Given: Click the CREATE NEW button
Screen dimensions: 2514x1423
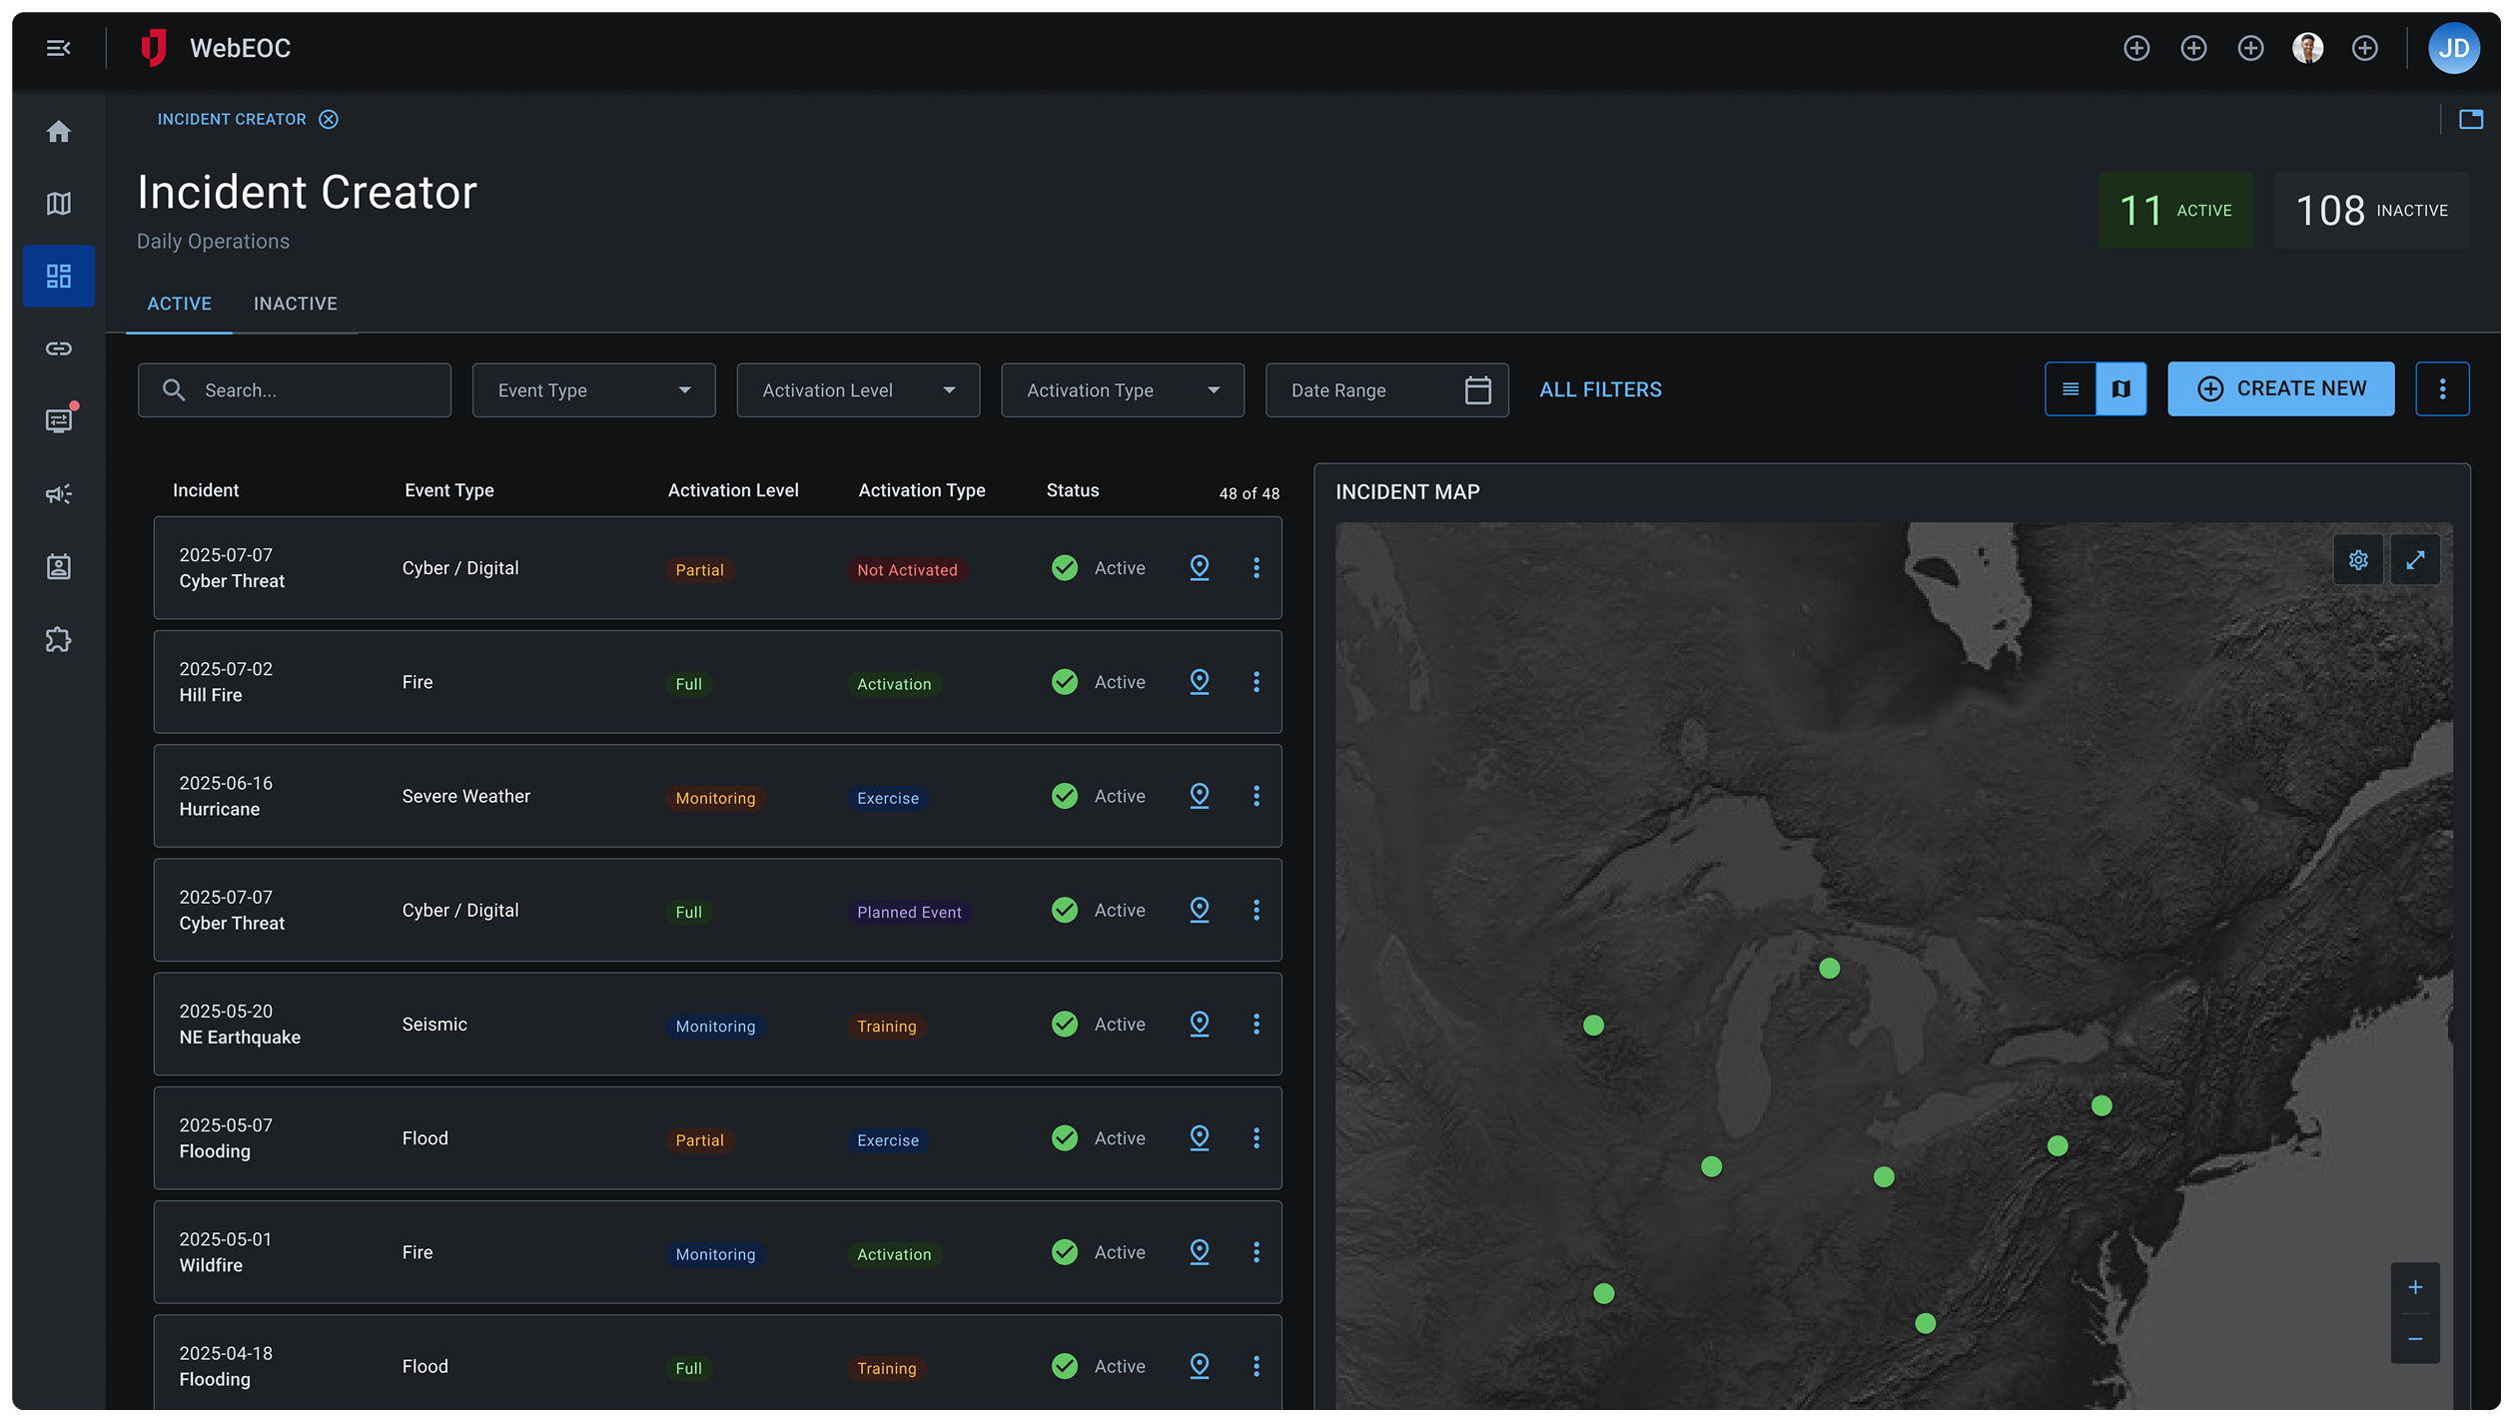Looking at the screenshot, I should [x=2280, y=389].
